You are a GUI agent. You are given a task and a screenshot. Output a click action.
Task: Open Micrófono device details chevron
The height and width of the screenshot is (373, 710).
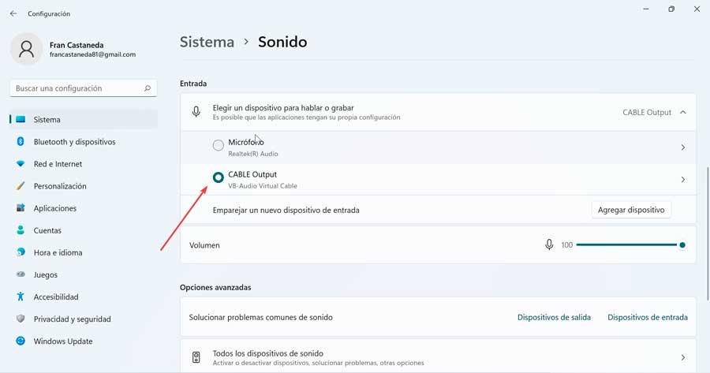(683, 147)
